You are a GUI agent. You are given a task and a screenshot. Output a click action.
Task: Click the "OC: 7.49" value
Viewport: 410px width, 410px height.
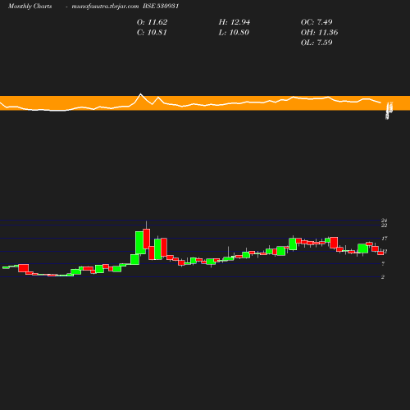tap(317, 22)
